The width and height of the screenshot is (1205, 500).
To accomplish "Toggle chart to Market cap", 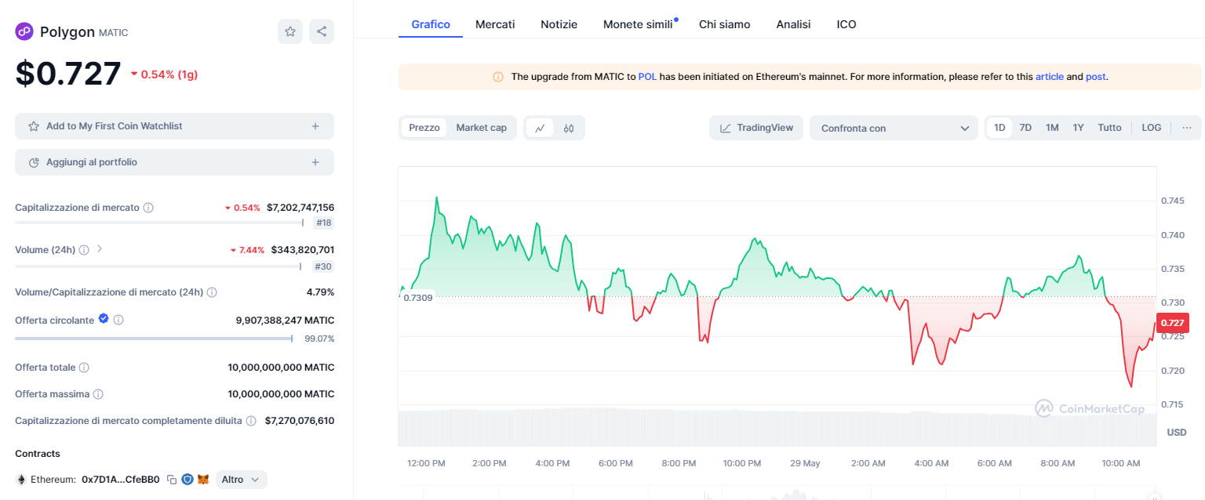I will tap(481, 128).
